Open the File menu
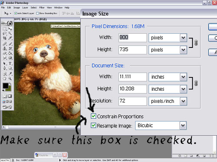This screenshot has width=217, height=162. [x=3, y=7]
